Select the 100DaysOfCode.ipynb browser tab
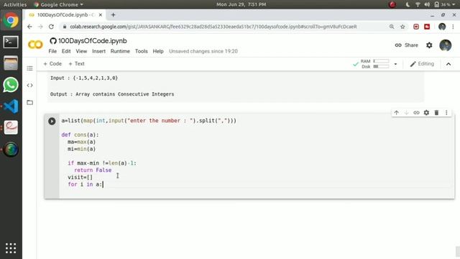Viewport: 460px width, 259px height. [x=65, y=14]
